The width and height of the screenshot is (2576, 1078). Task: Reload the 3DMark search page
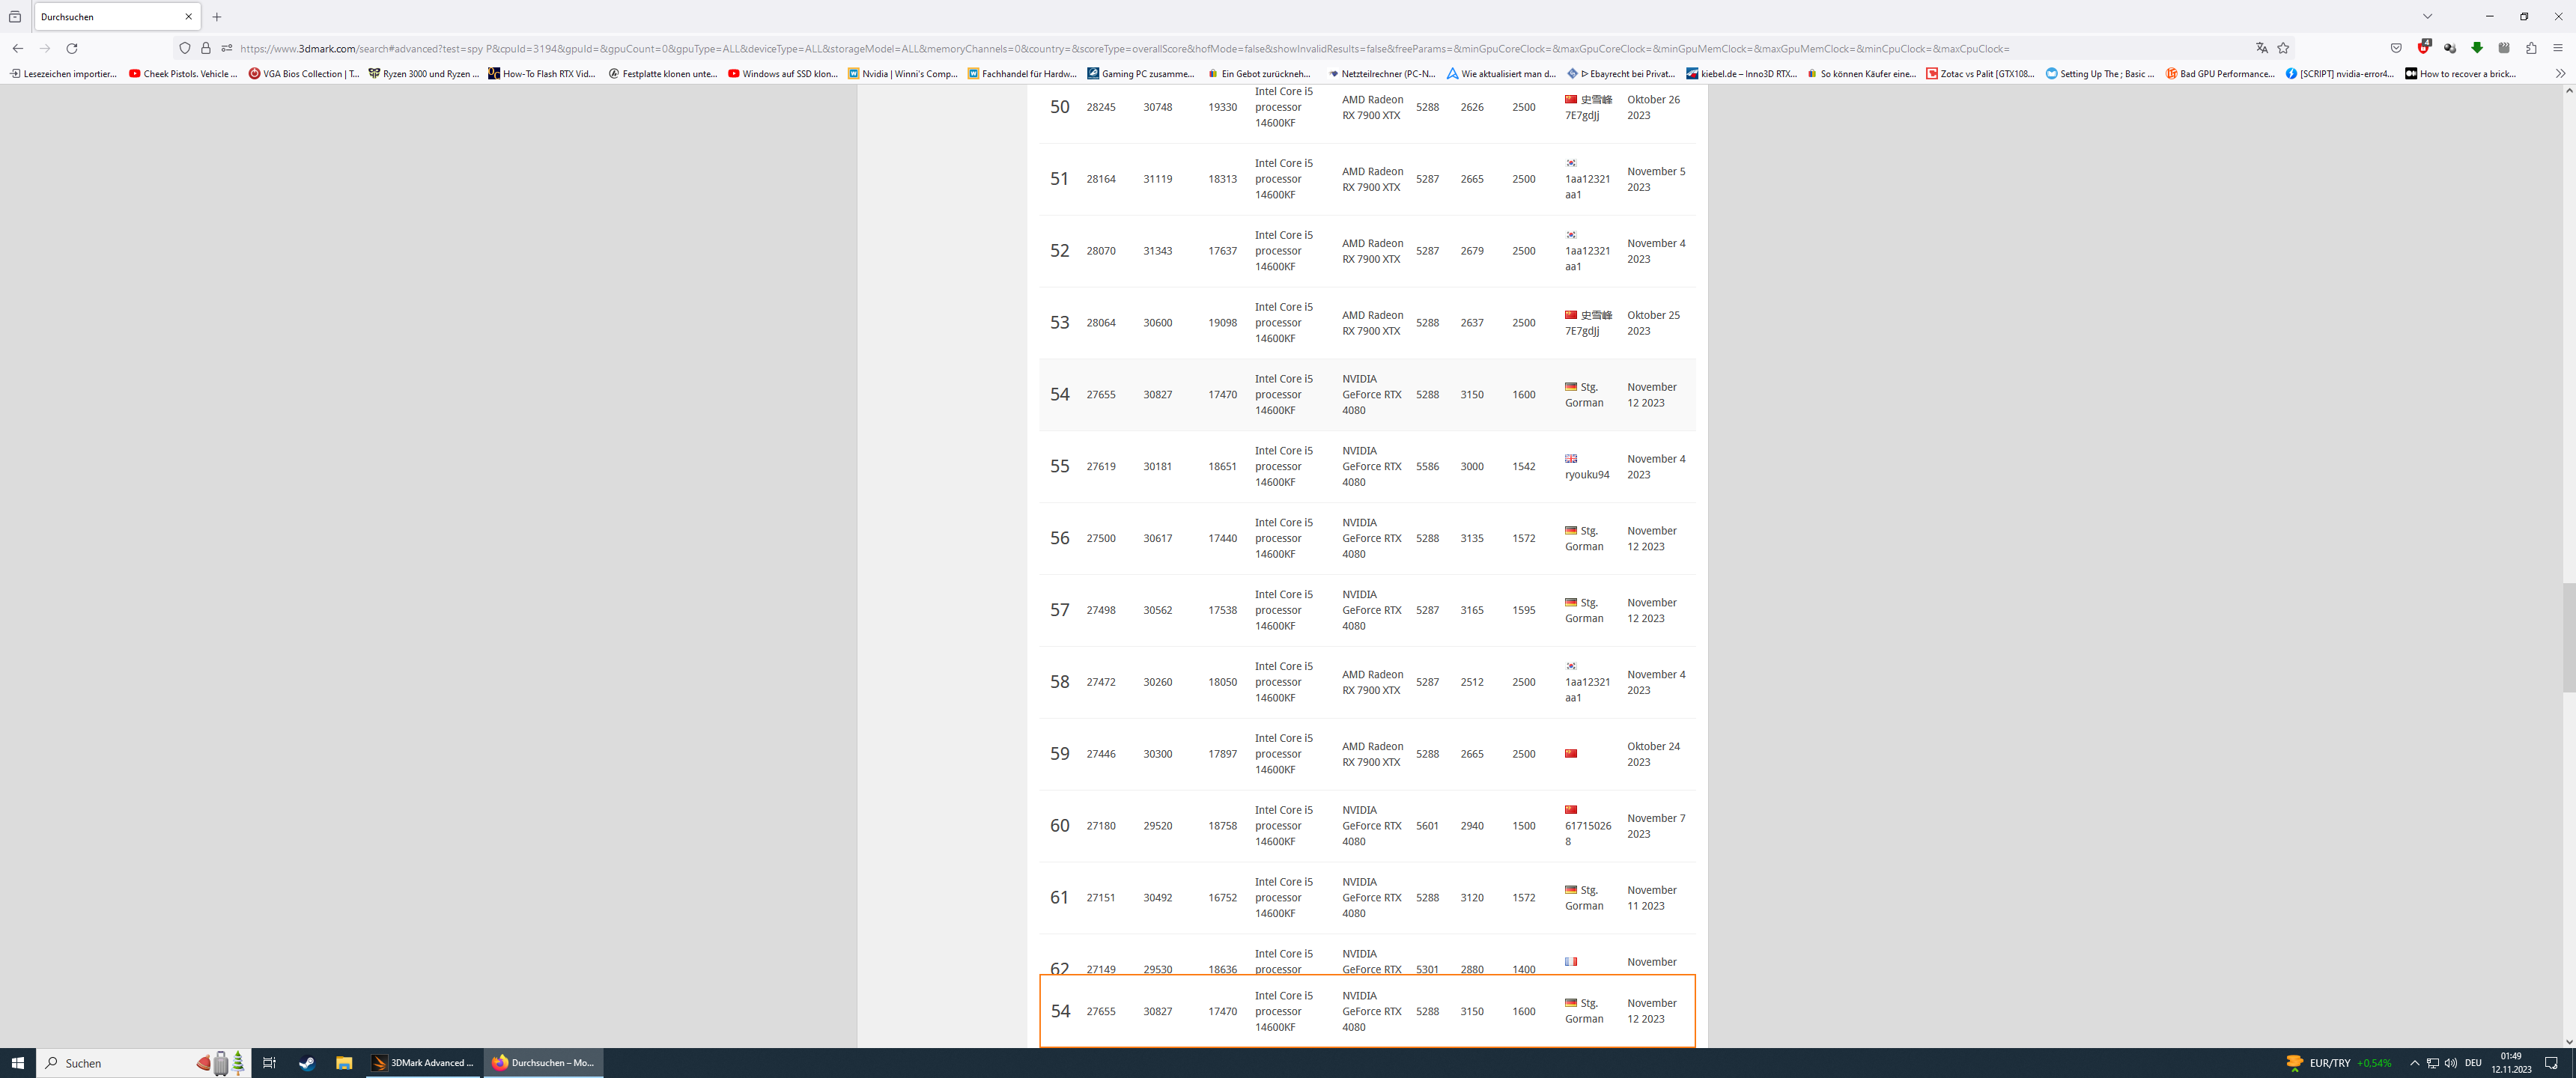click(x=72, y=48)
